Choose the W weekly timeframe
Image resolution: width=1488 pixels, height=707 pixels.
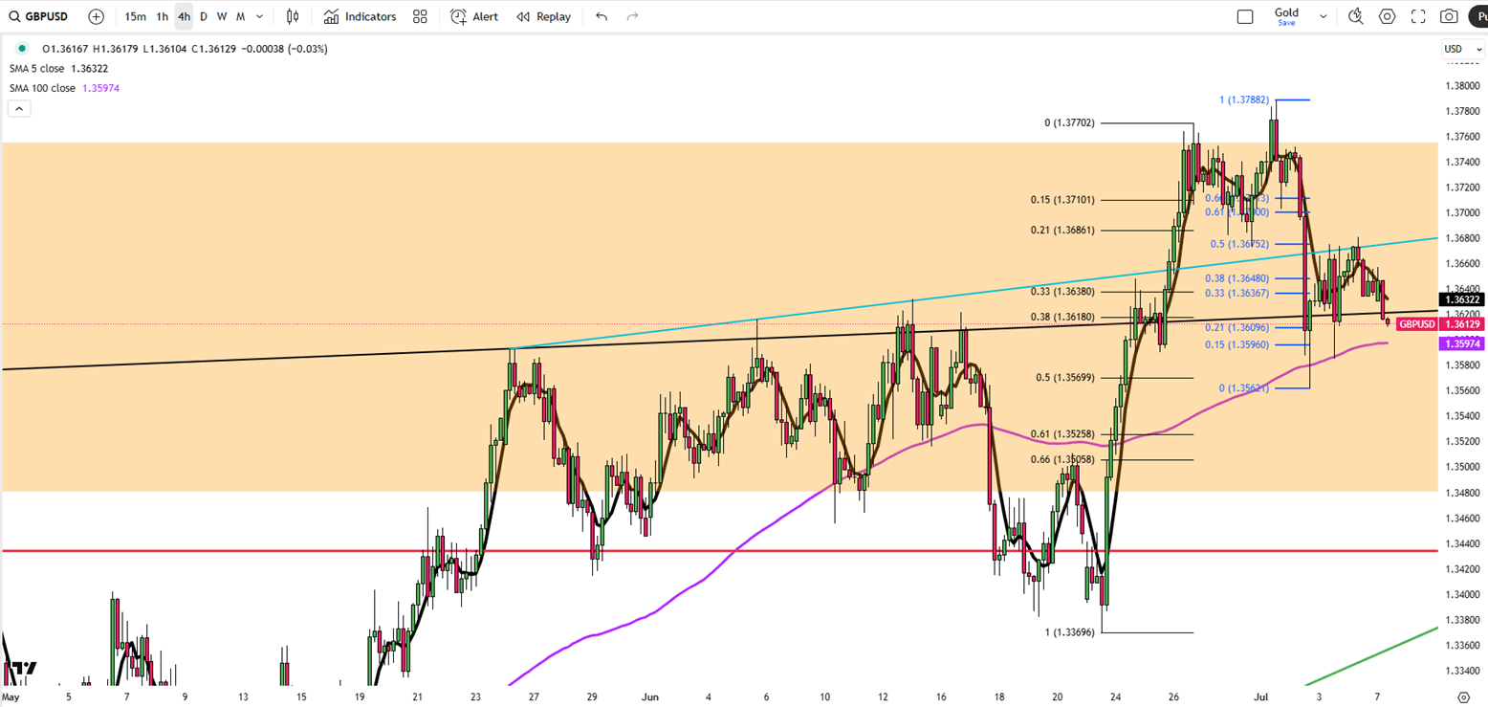coord(222,16)
